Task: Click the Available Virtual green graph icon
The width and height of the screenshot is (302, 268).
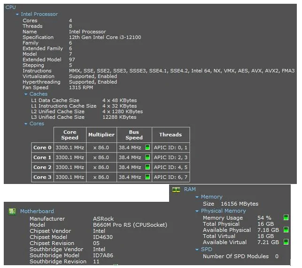Action: (x=286, y=242)
